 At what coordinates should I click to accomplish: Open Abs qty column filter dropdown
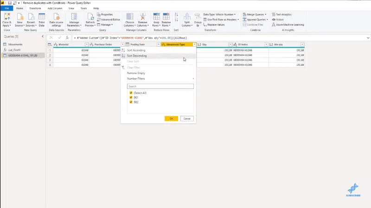(x=302, y=44)
